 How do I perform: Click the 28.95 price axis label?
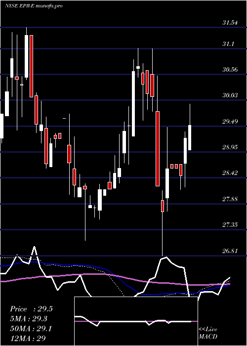[230, 147]
